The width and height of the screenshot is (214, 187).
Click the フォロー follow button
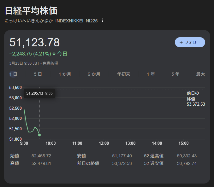coord(190,42)
